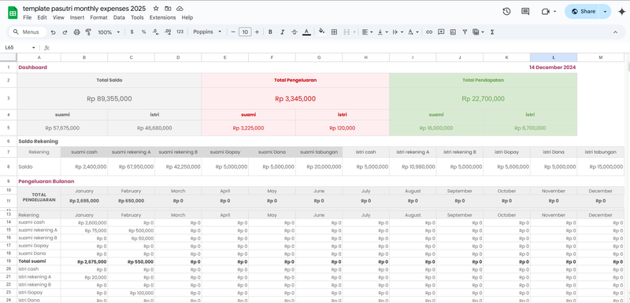
Task: Open all comments icon
Action: pyautogui.click(x=525, y=12)
